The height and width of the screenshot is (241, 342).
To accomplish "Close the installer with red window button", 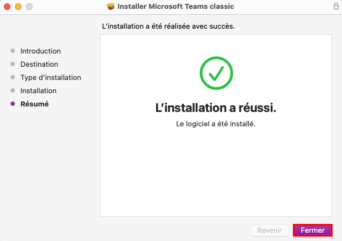I will click(x=7, y=7).
